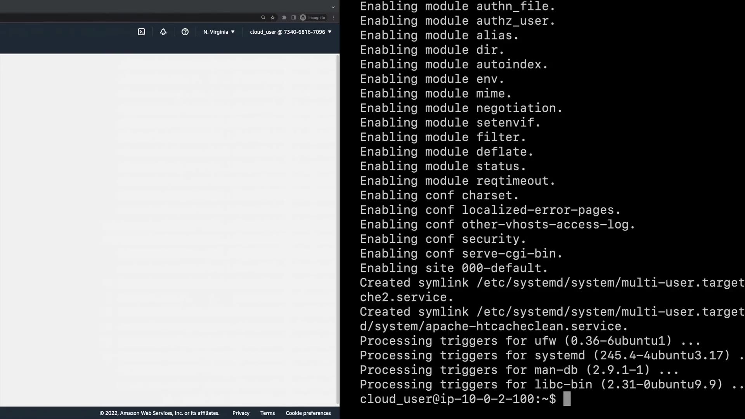Toggle the browser side panel icon
This screenshot has height=419, width=745.
click(293, 17)
